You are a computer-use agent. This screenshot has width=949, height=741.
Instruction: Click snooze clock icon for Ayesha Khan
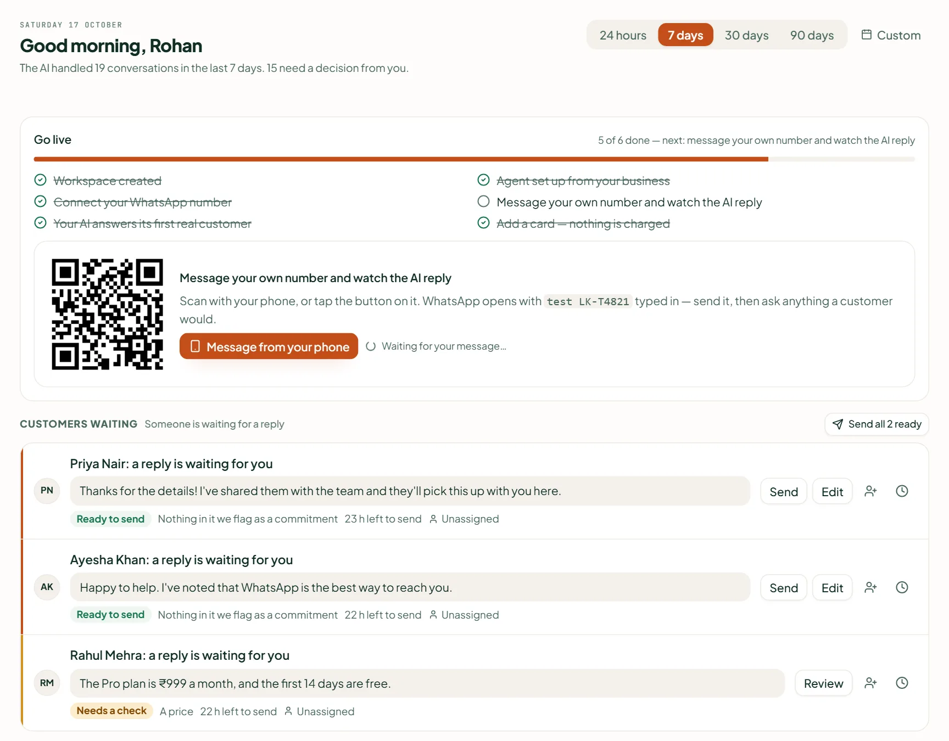(x=902, y=587)
